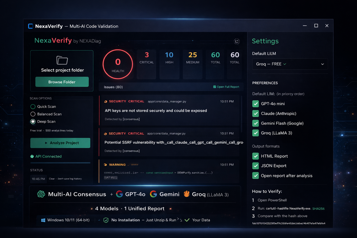Viewport: 357px width, 238px height.
Task: Click the green checkmark beside Groq – FREE
Action: pyautogui.click(x=285, y=64)
